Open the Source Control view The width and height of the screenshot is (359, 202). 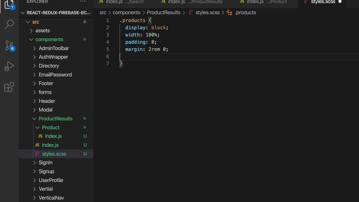pos(10,45)
